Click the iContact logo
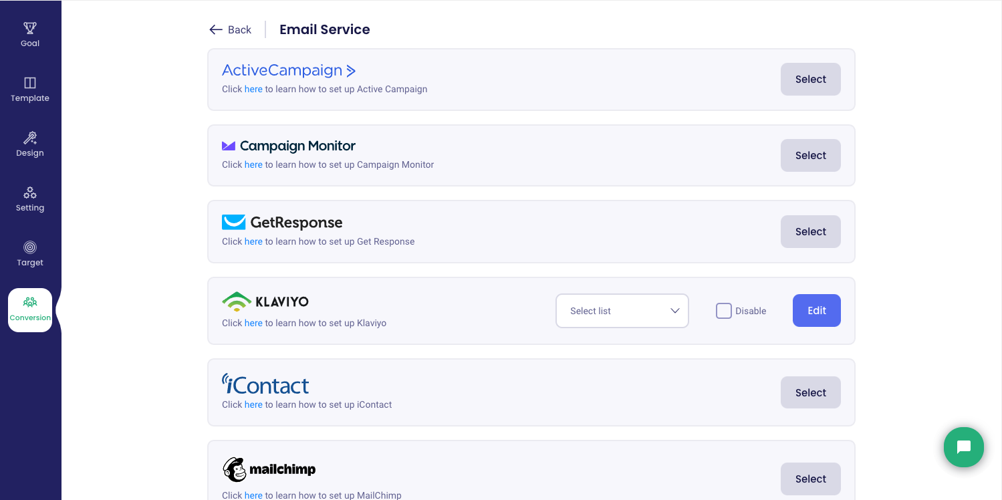 265,384
